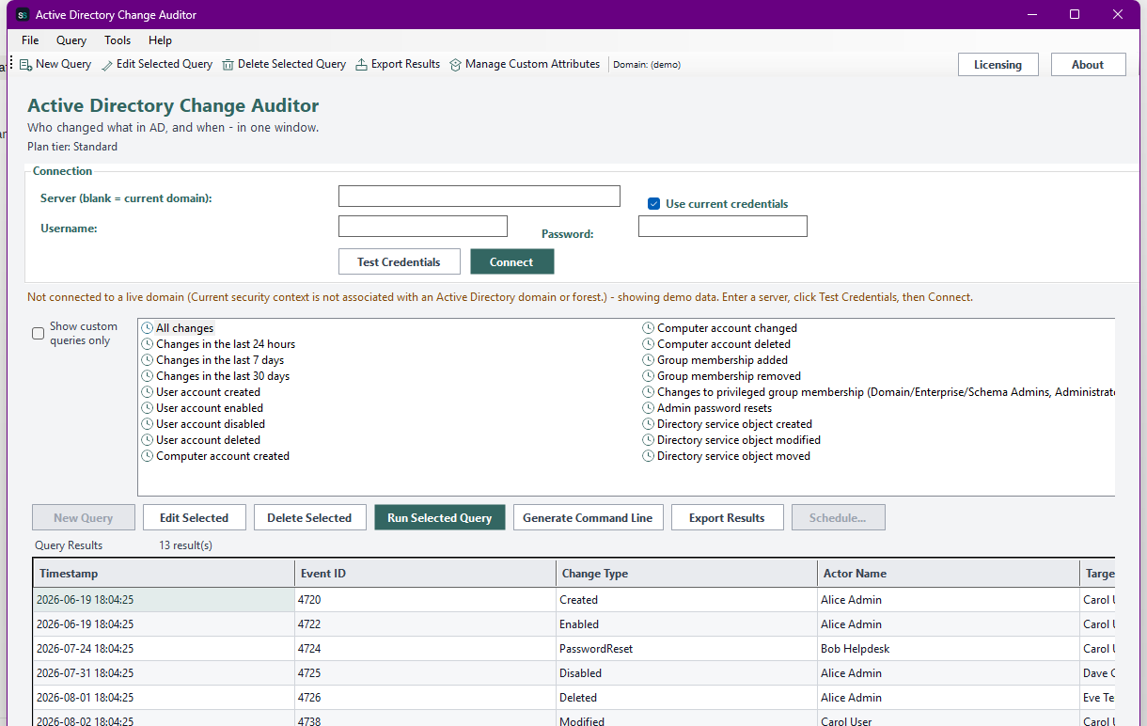Select the 4720 Event ID cell
Screen dimensions: 1147x726
(x=425, y=600)
